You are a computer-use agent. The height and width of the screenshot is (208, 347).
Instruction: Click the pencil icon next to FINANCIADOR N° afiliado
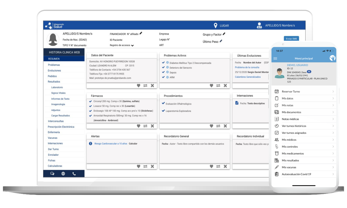click(141, 33)
